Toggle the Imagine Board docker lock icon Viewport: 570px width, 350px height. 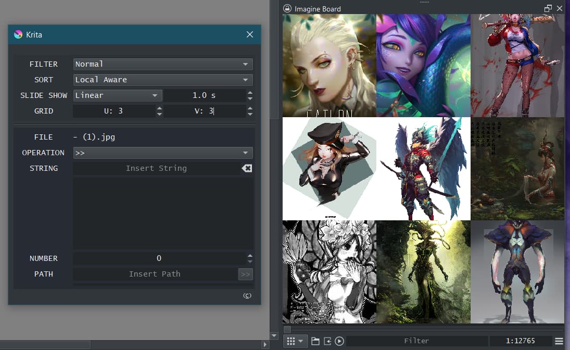tap(287, 8)
